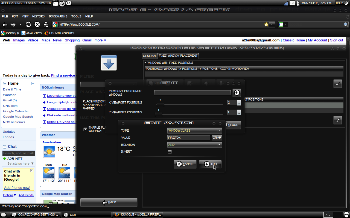The height and width of the screenshot is (218, 350).
Task: Select the Fixed Window Placement tab
Action: tap(178, 56)
